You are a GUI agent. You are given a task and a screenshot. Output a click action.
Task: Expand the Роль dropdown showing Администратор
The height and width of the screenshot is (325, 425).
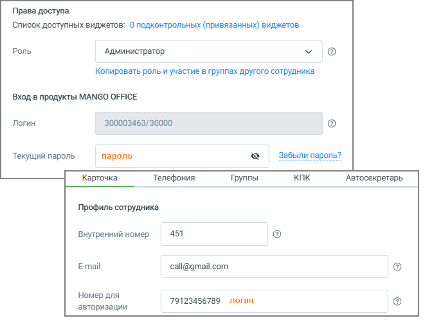pyautogui.click(x=209, y=51)
